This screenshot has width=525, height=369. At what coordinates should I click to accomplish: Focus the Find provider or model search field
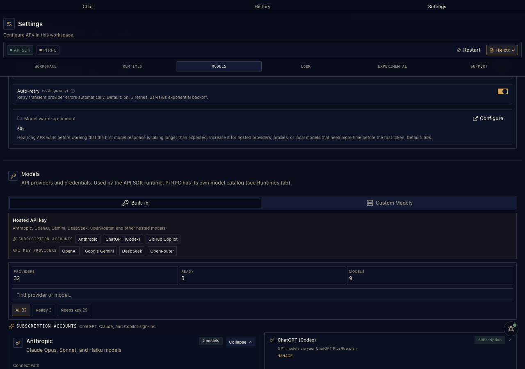pos(262,295)
